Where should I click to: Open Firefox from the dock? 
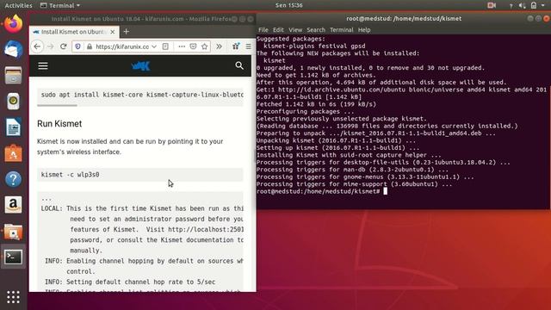tap(14, 24)
